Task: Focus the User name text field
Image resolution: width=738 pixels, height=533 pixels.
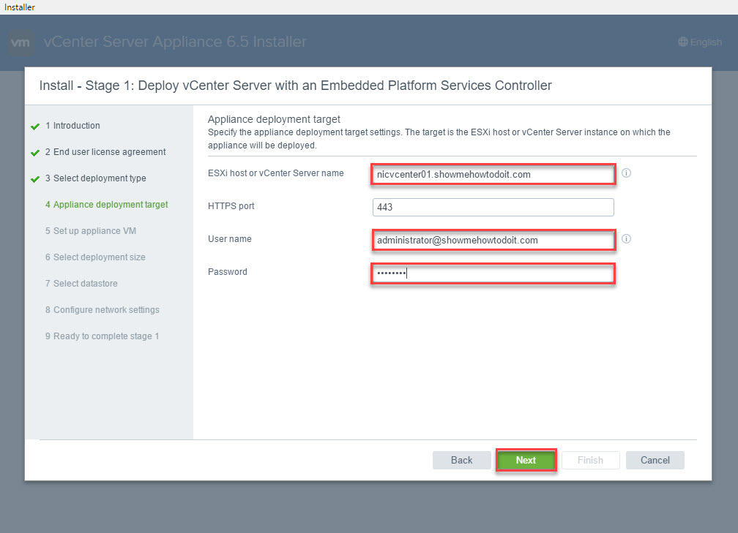Action: [493, 240]
